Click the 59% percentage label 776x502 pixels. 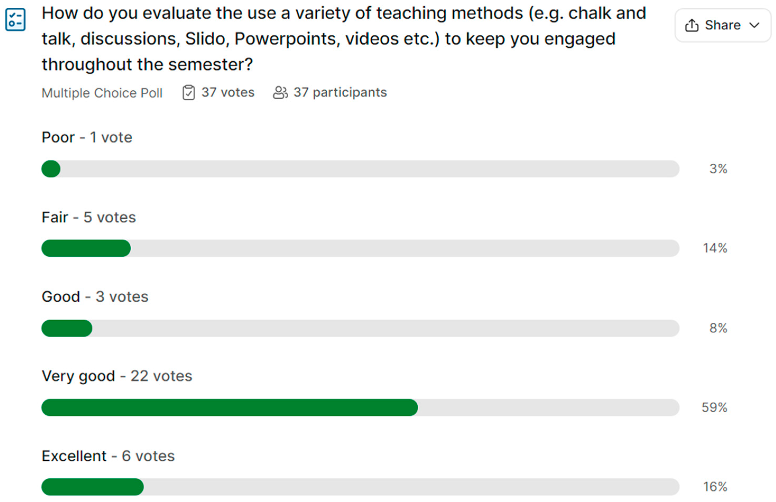point(714,407)
